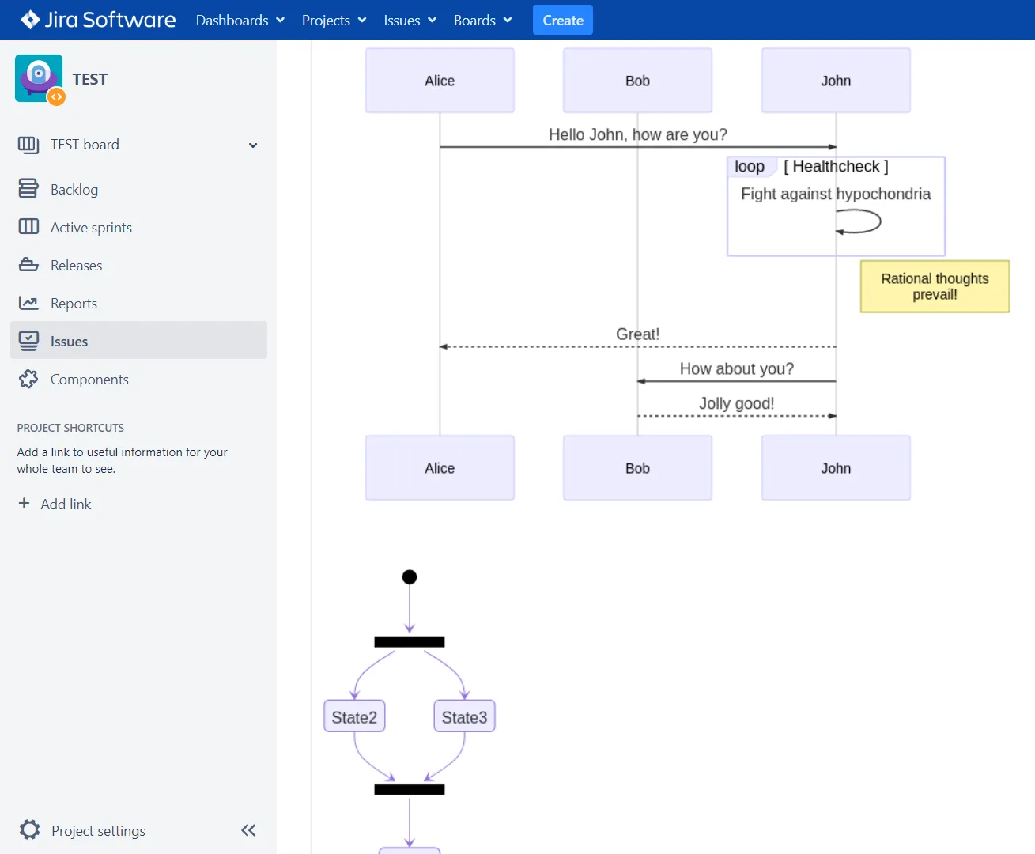Image resolution: width=1035 pixels, height=854 pixels.
Task: Click the 'Great!' message label
Action: pos(637,334)
